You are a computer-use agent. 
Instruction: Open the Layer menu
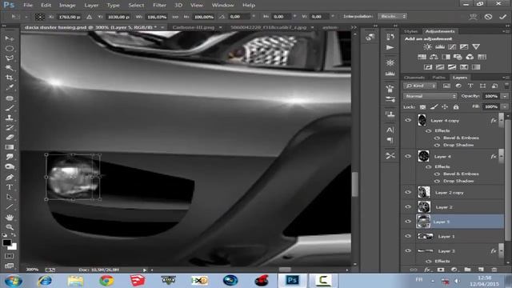(x=91, y=6)
